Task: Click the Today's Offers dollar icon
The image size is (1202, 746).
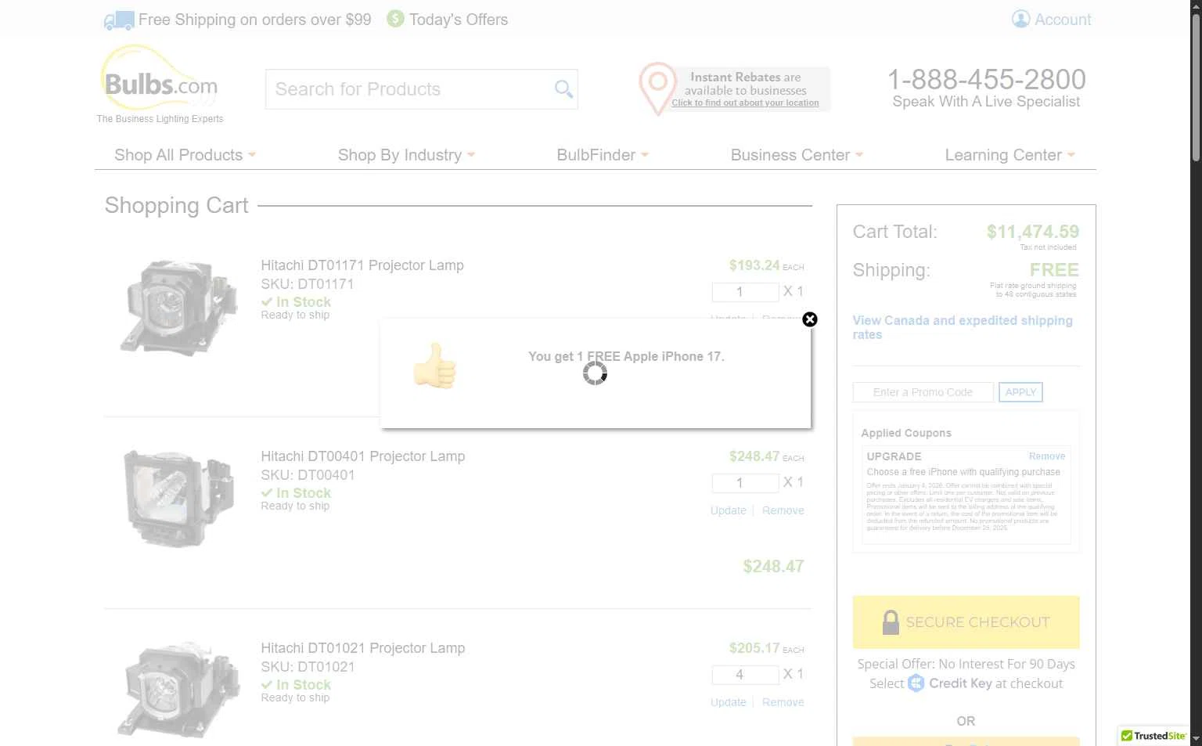Action: [x=395, y=19]
